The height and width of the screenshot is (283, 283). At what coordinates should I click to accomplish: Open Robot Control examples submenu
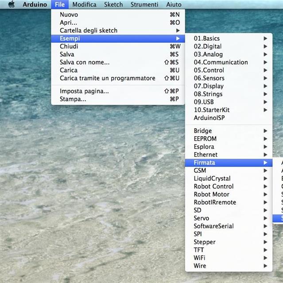tap(213, 187)
